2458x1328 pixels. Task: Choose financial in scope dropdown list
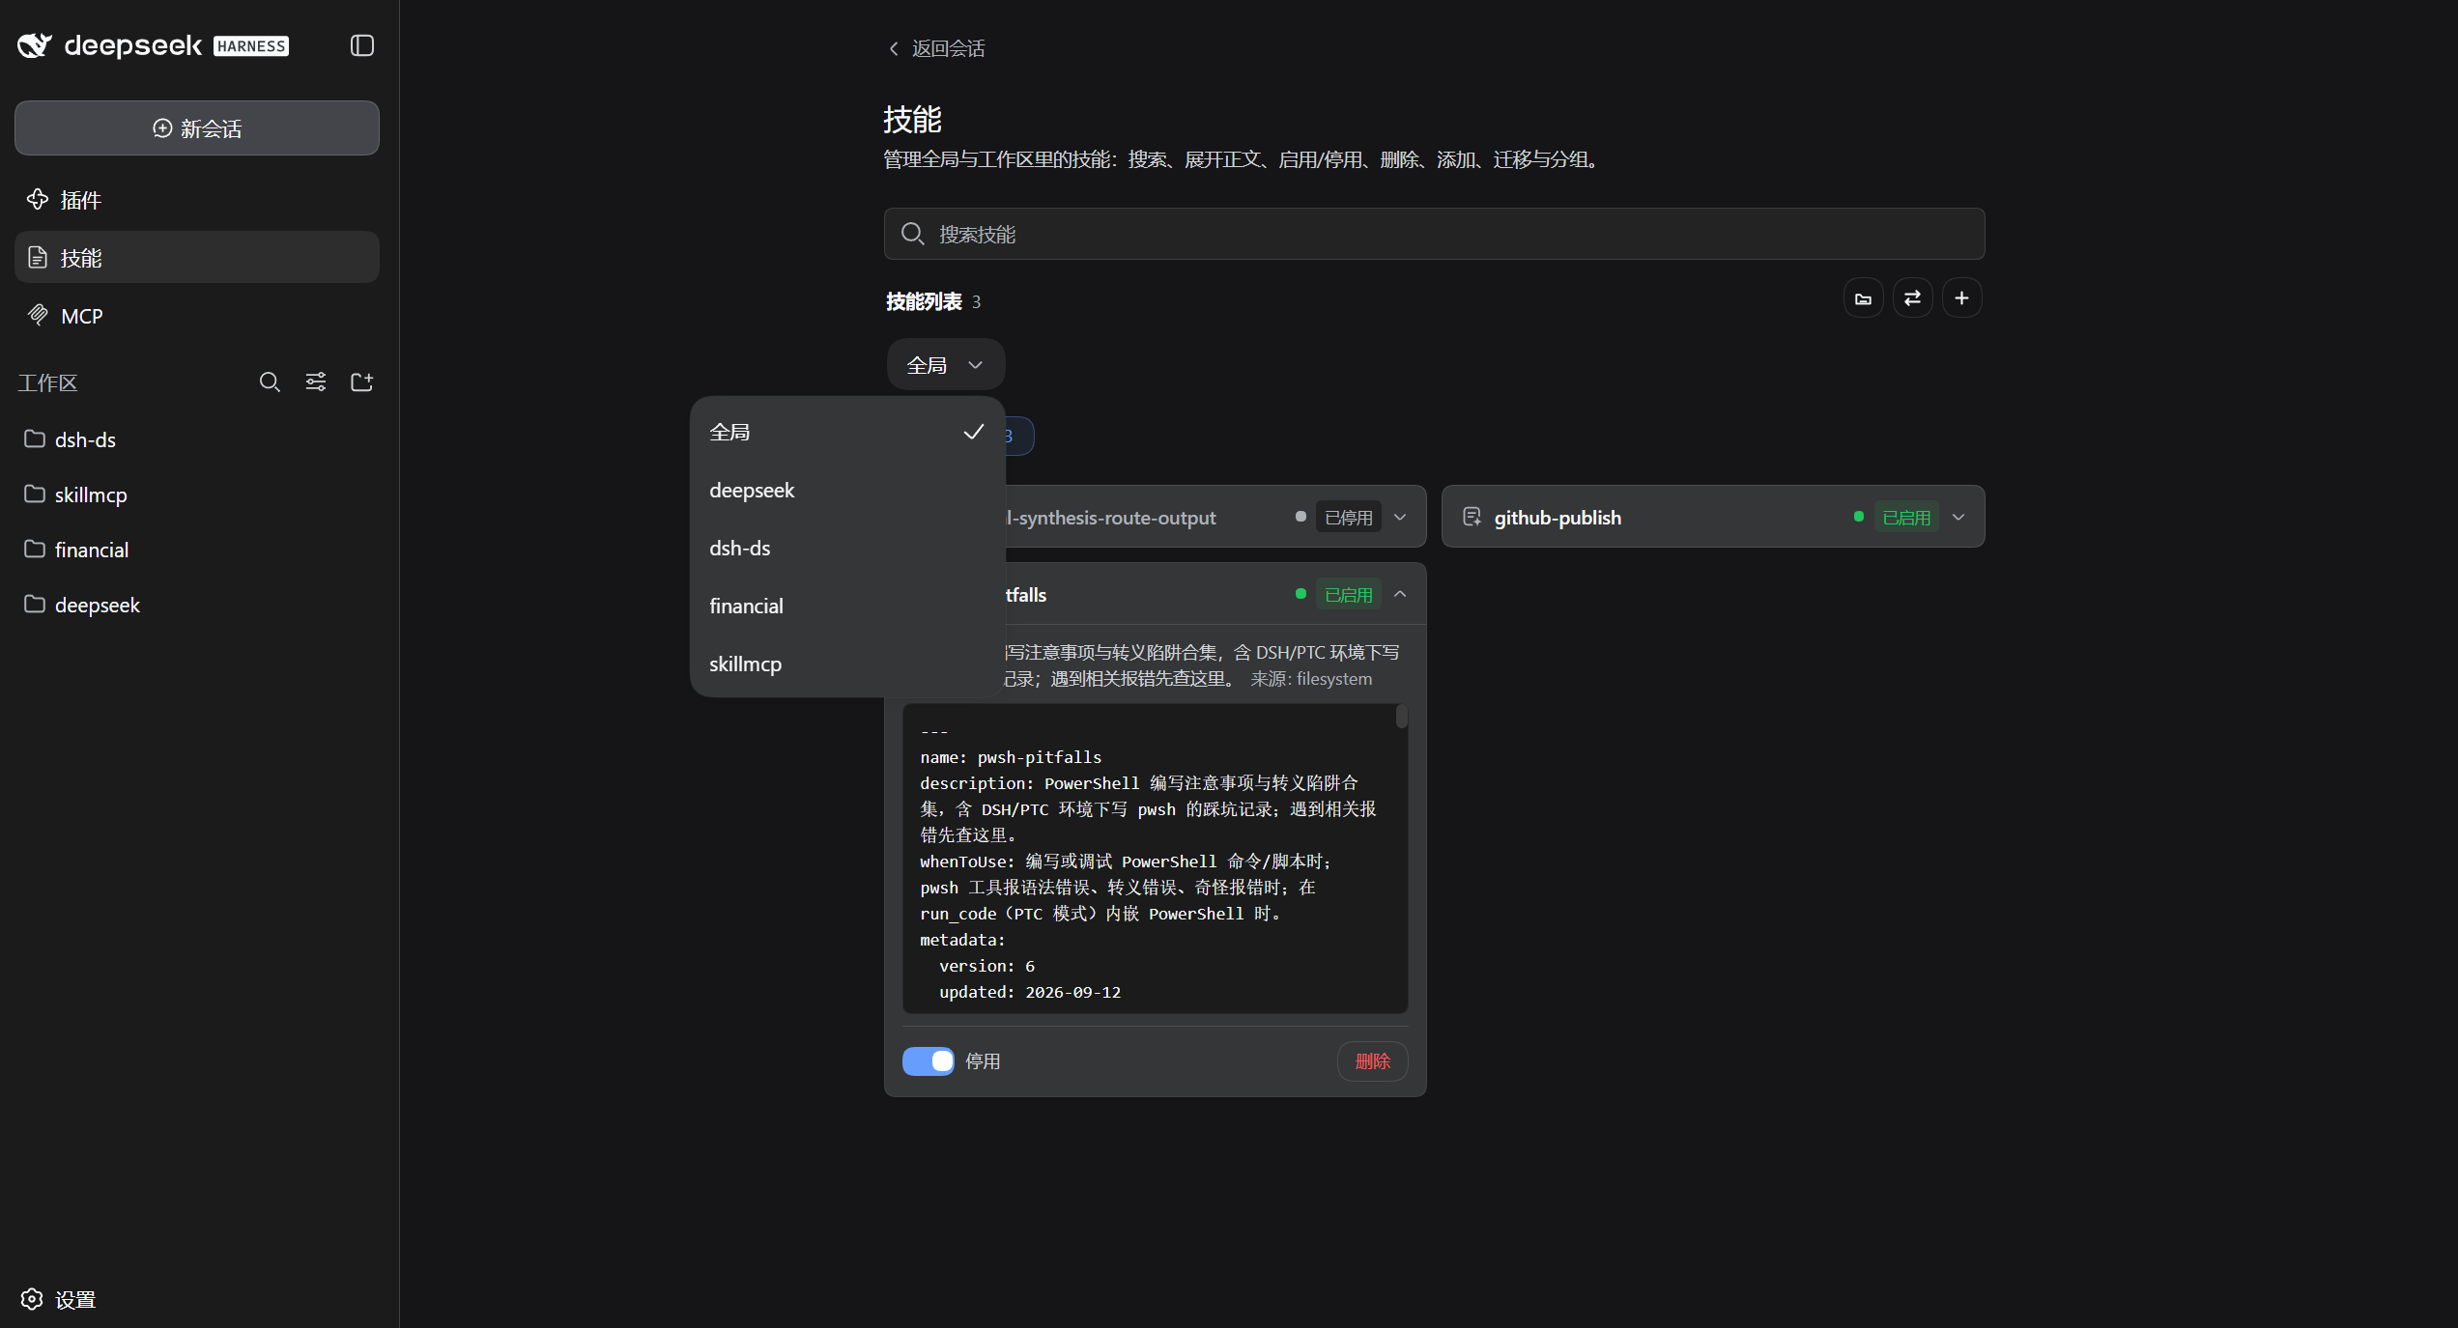tap(847, 607)
